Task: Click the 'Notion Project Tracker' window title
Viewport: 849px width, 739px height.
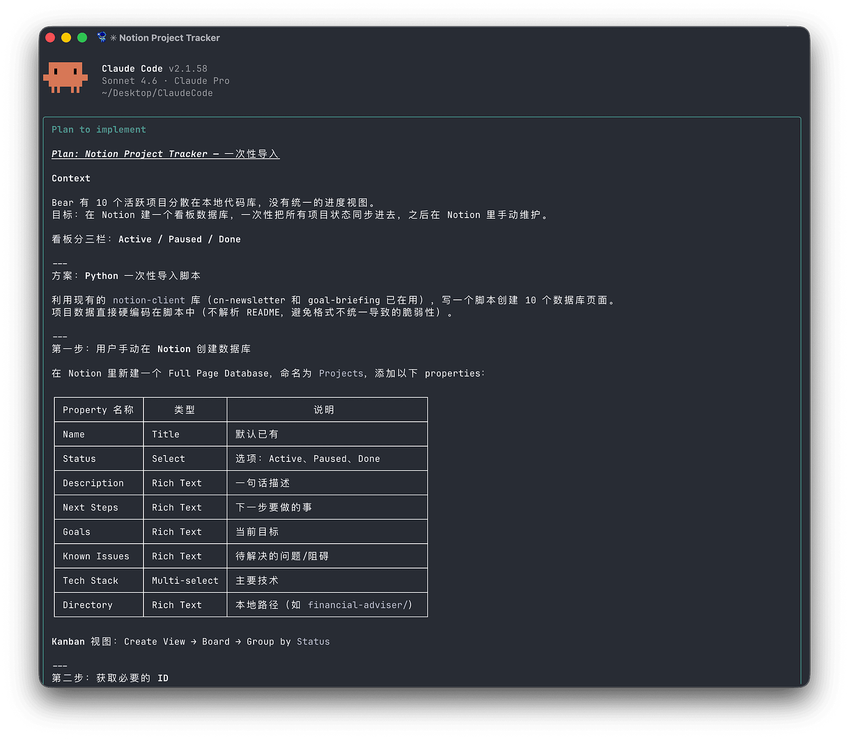Action: 170,38
